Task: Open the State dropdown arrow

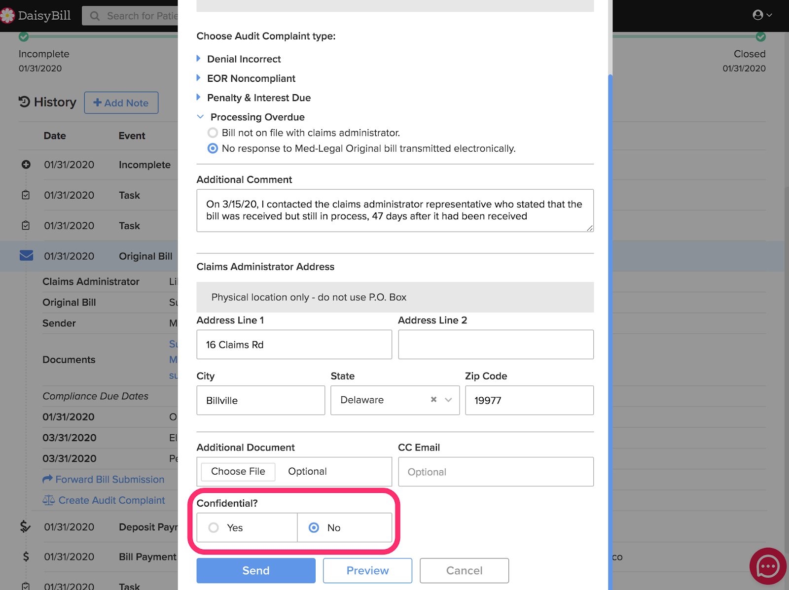Action: pyautogui.click(x=448, y=400)
